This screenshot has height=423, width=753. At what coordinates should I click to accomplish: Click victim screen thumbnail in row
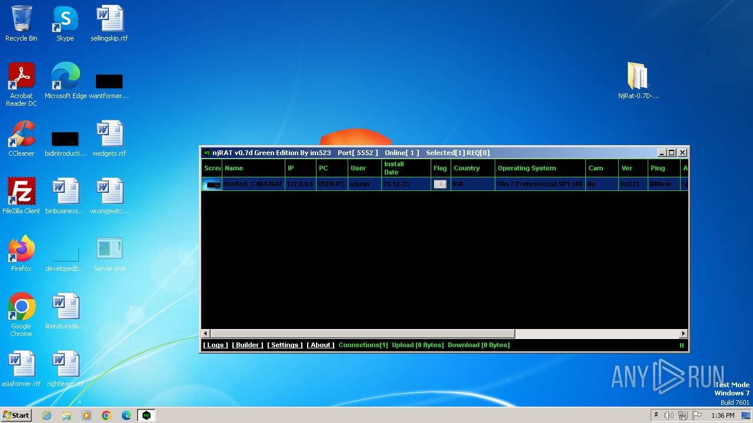212,184
